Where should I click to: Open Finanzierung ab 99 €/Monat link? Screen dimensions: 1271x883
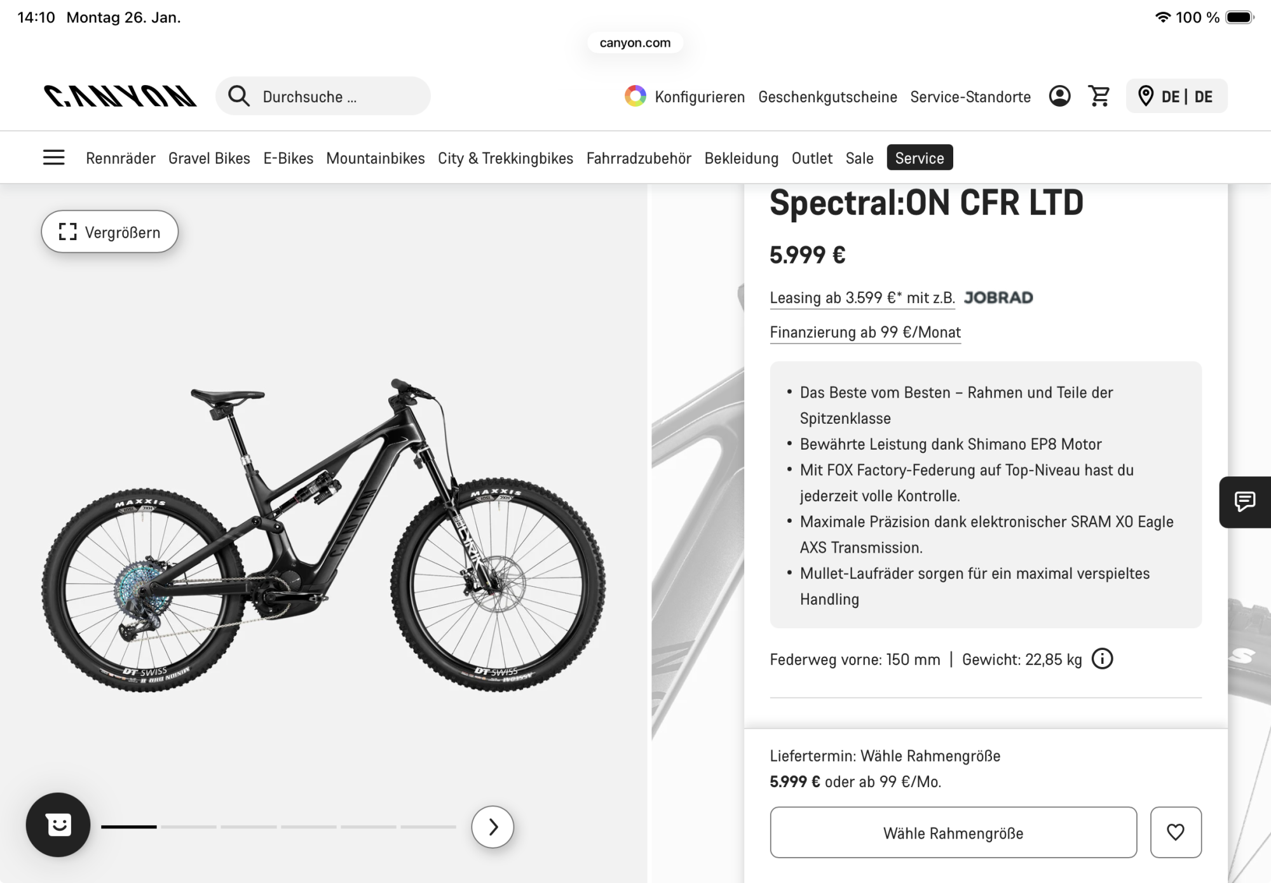(865, 332)
